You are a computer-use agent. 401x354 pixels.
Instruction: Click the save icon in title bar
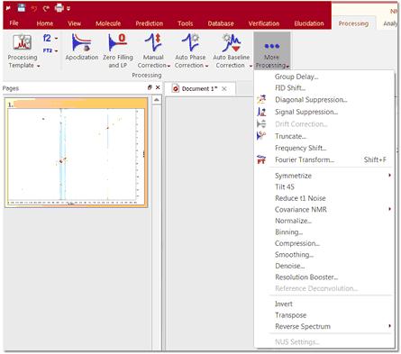(22, 8)
